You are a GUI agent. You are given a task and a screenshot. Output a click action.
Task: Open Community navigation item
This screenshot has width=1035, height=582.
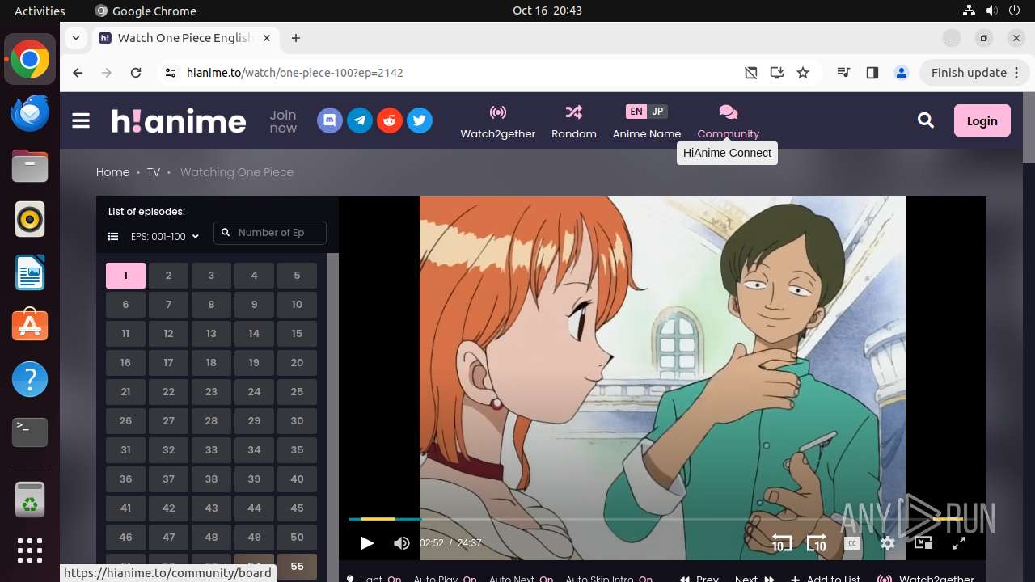tap(729, 121)
